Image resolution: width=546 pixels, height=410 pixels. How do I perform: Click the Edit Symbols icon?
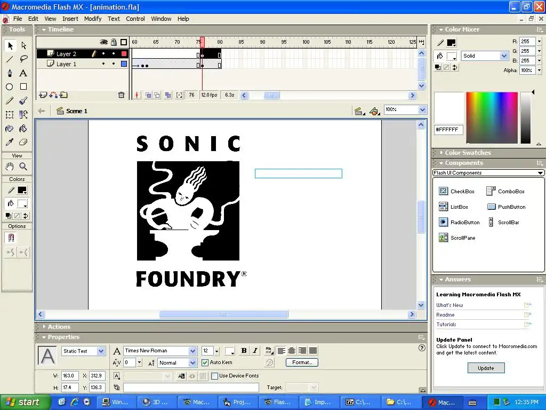tap(374, 111)
